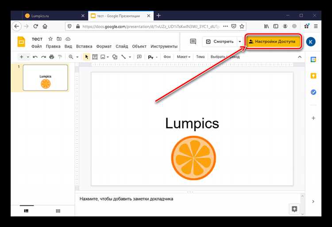This screenshot has height=227, width=332.
Task: Bookmark the page with the address bar star
Action: click(242, 26)
